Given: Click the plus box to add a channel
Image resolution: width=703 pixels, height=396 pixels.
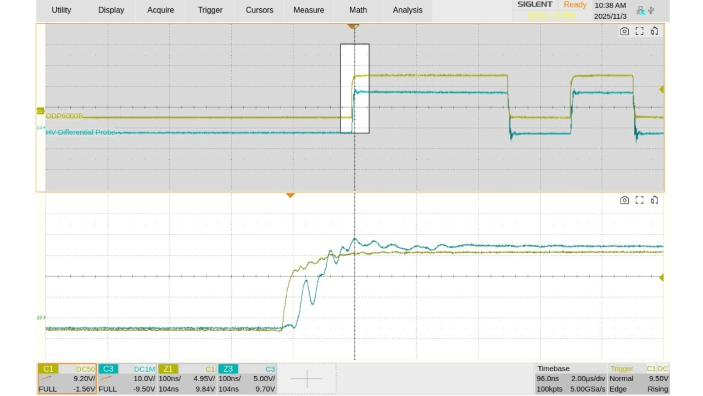Looking at the screenshot, I should pyautogui.click(x=306, y=378).
